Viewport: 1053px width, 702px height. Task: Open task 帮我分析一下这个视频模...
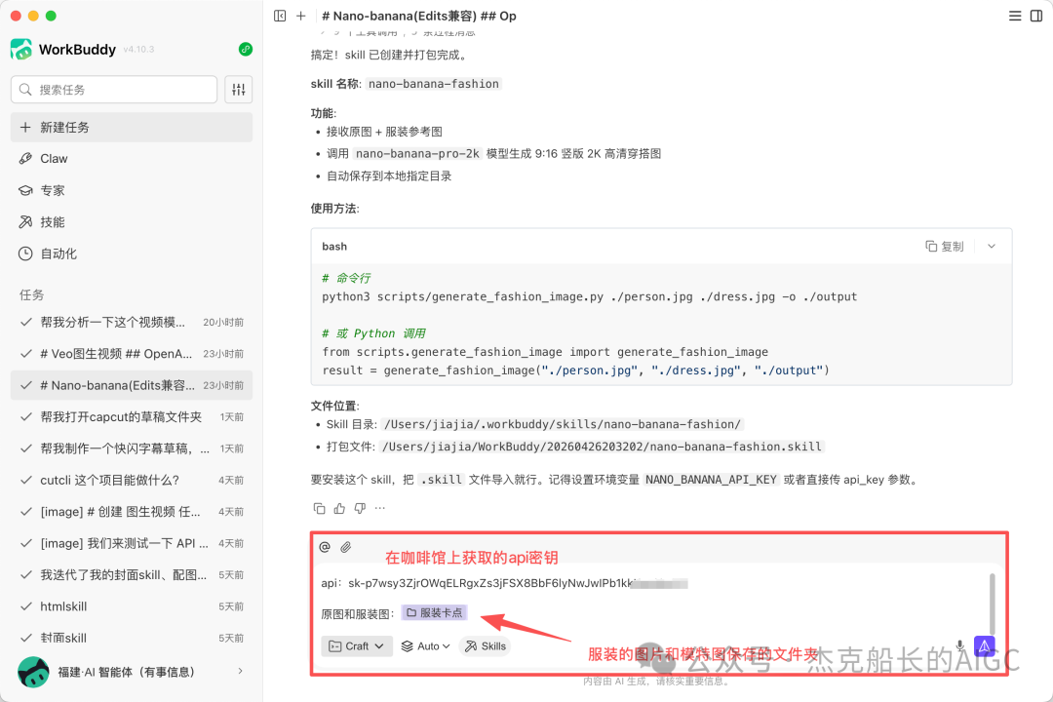132,323
